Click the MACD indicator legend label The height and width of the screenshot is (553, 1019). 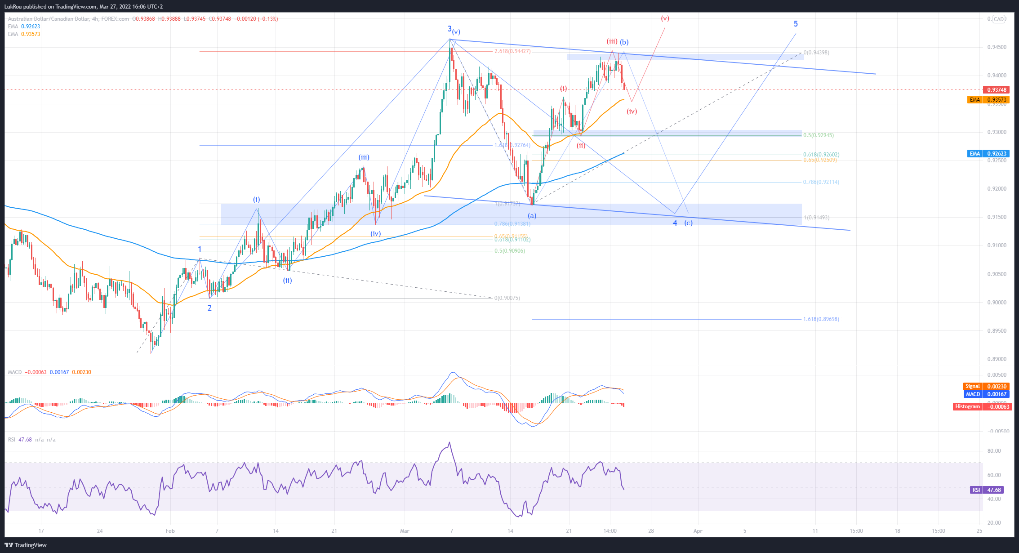15,372
